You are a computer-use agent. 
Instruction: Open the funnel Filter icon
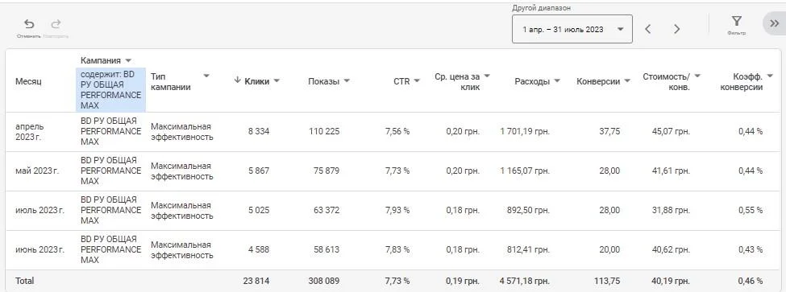pos(736,21)
